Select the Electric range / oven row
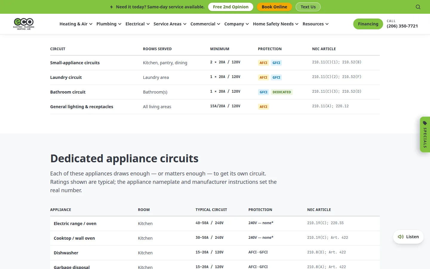 point(215,224)
